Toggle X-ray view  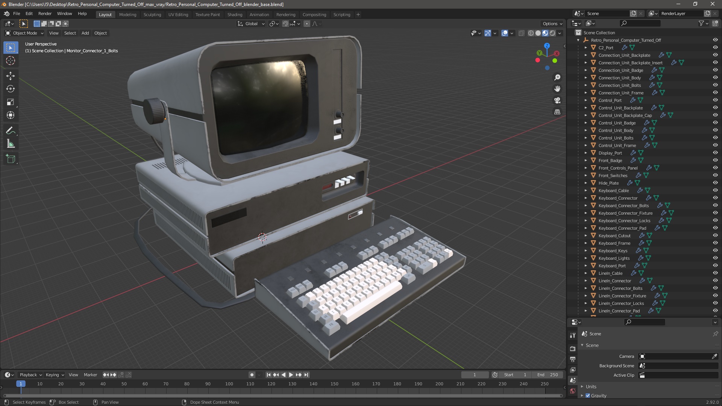(x=521, y=33)
